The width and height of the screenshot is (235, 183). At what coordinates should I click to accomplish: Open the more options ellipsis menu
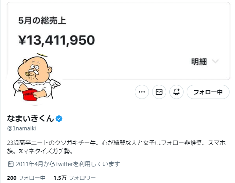click(142, 92)
